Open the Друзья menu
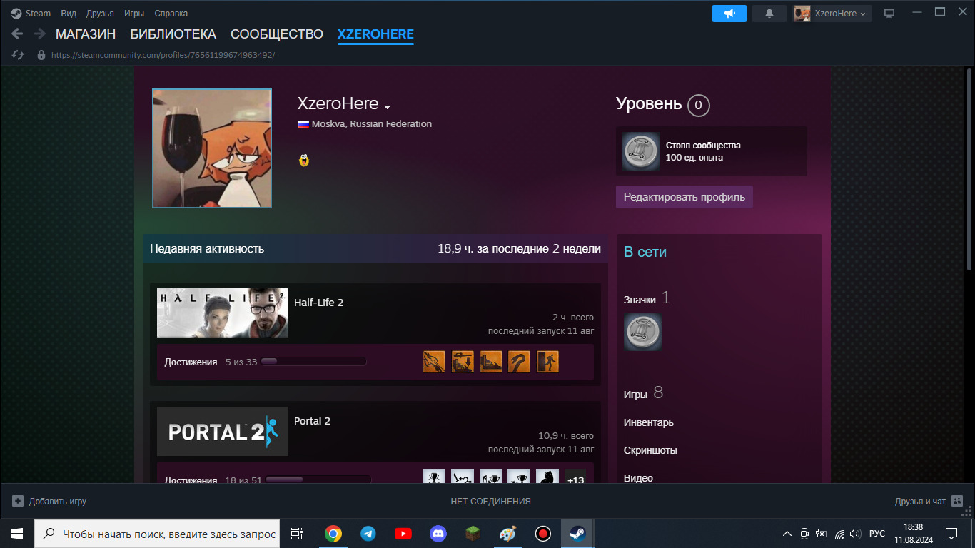Image resolution: width=975 pixels, height=548 pixels. [100, 14]
